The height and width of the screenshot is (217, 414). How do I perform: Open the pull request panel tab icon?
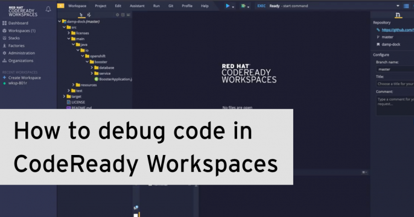398,15
